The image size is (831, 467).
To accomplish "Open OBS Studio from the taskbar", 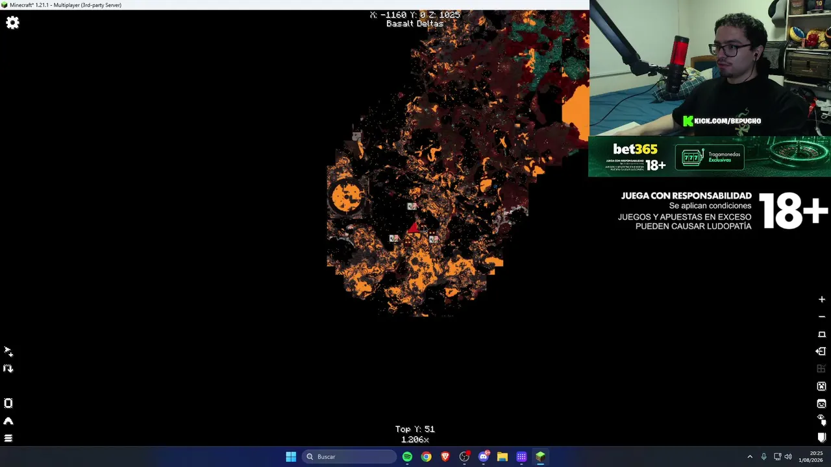I will [x=464, y=457].
